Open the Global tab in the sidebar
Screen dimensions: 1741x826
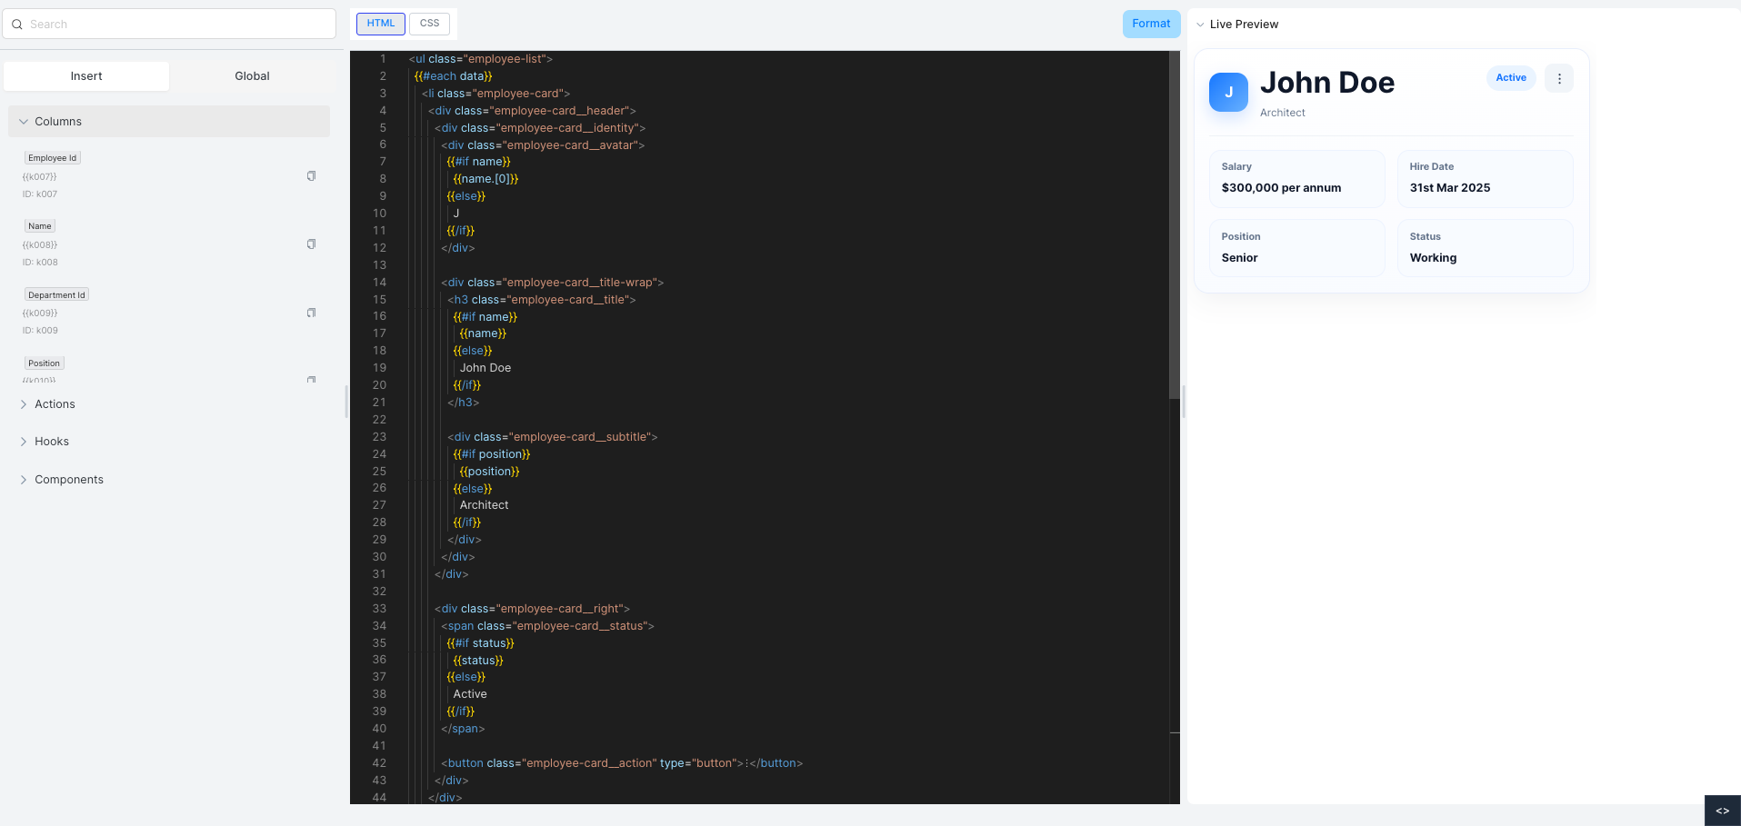tap(251, 75)
